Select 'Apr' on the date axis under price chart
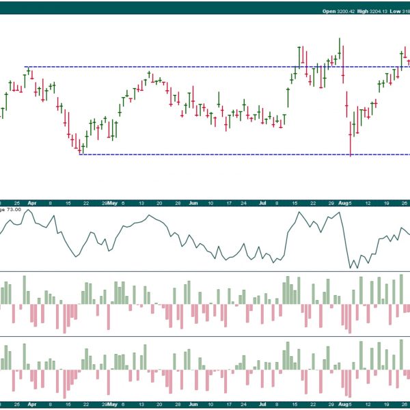 (32, 203)
